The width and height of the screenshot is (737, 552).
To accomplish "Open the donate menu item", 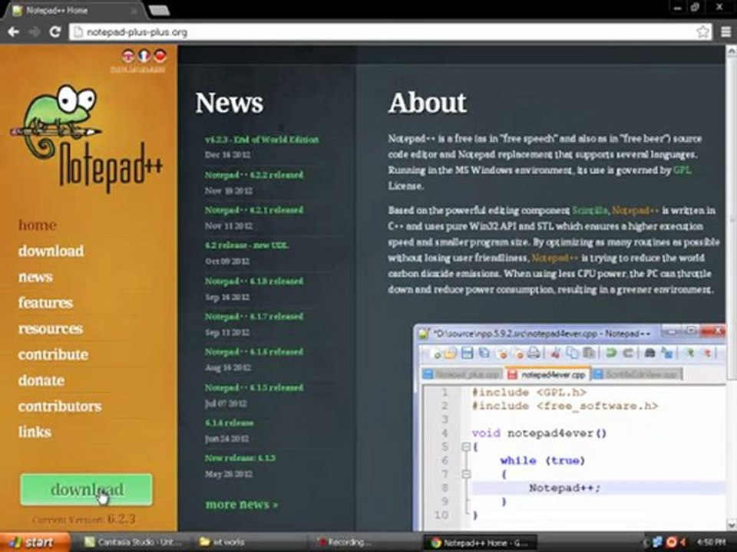I will click(x=41, y=380).
